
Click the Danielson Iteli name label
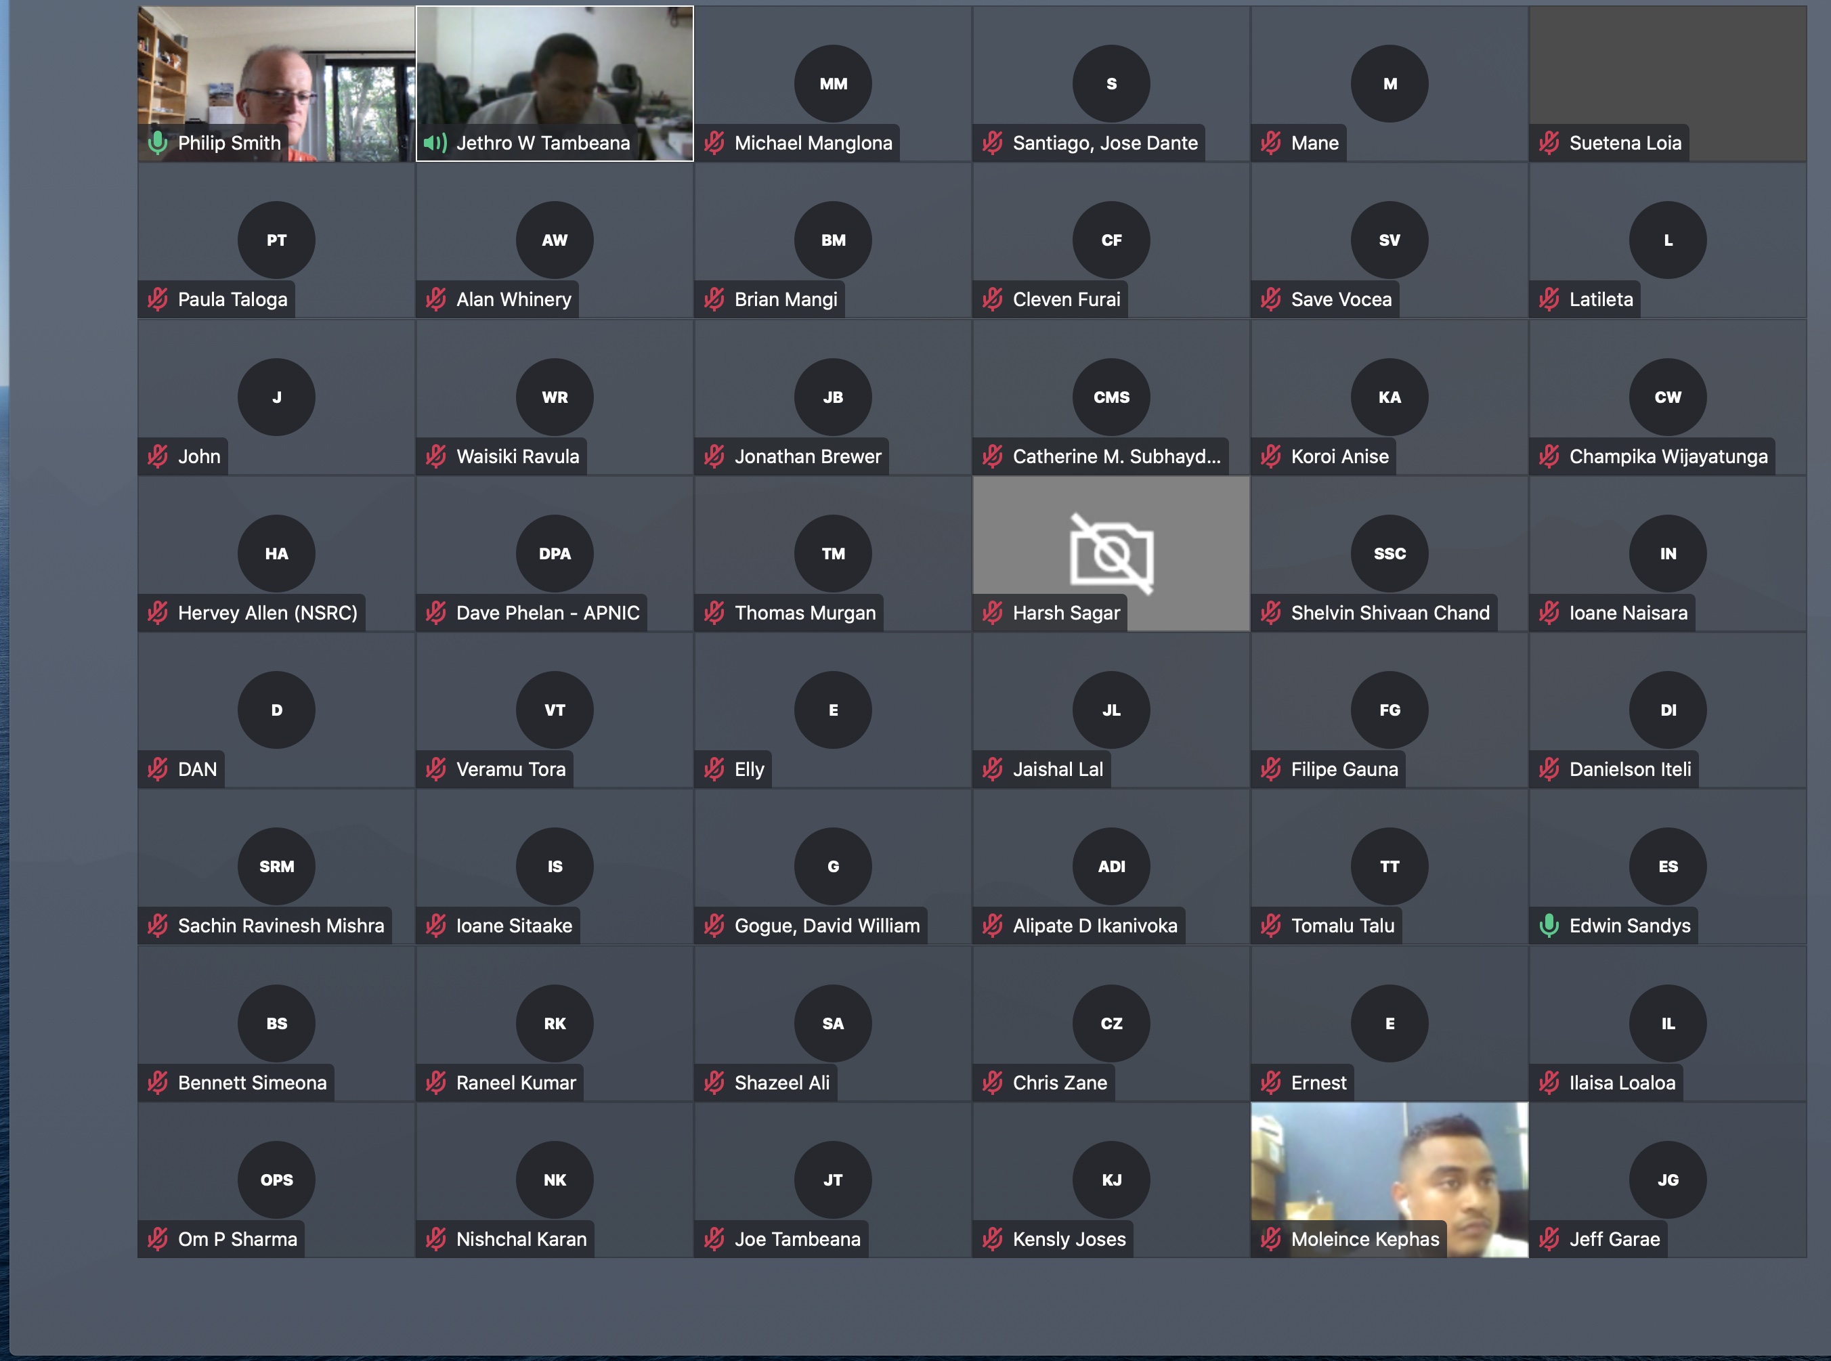[x=1630, y=769]
